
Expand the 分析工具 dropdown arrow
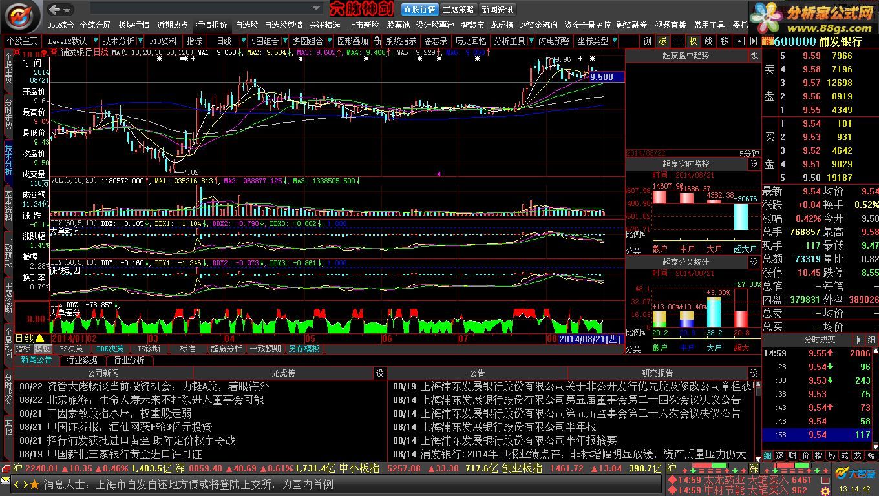tap(531, 41)
